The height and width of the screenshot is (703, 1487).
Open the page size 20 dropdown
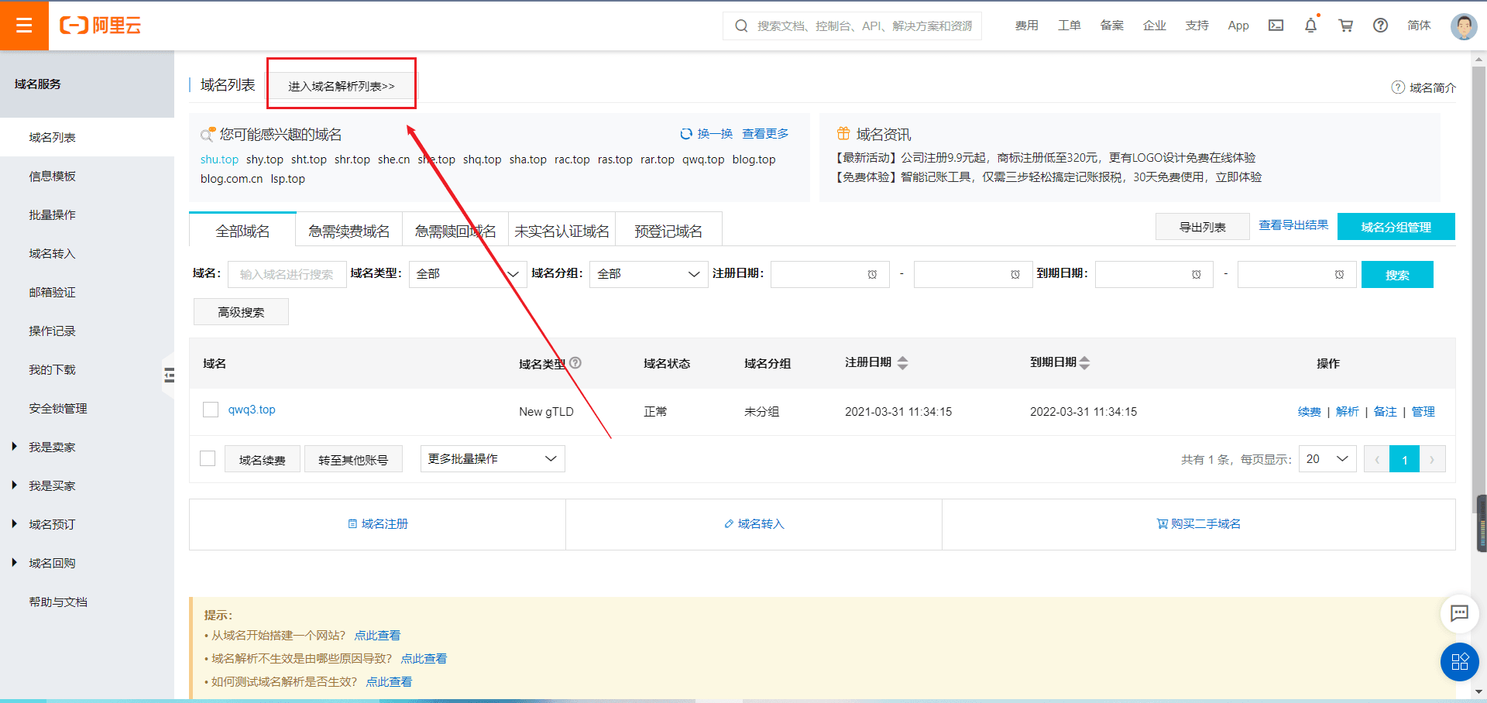(1327, 459)
